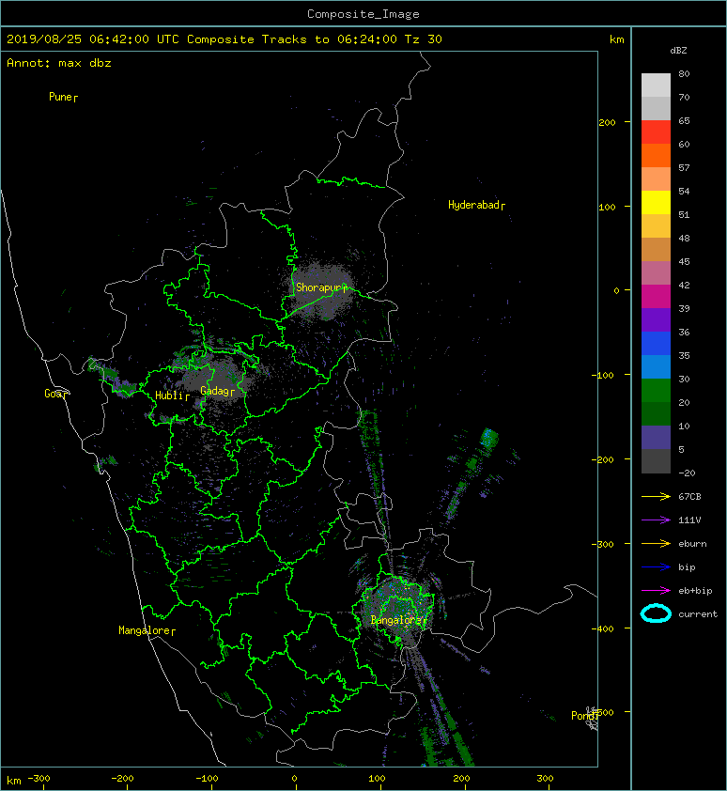Click the 'current' legend label

[698, 614]
